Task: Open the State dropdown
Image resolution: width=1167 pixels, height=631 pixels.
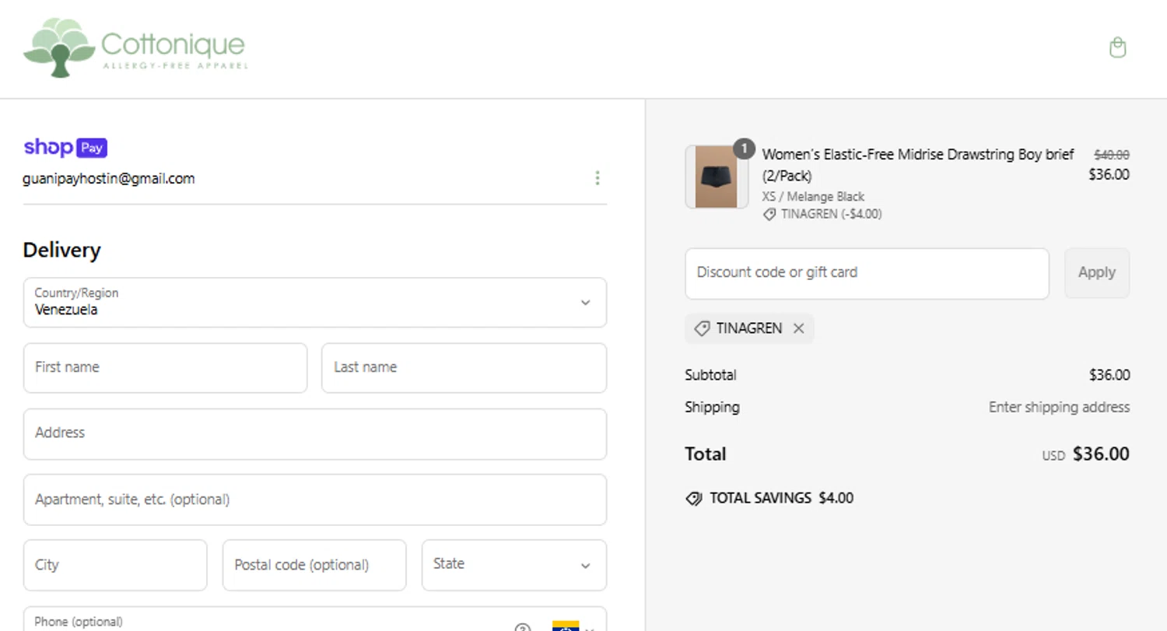Action: [514, 565]
